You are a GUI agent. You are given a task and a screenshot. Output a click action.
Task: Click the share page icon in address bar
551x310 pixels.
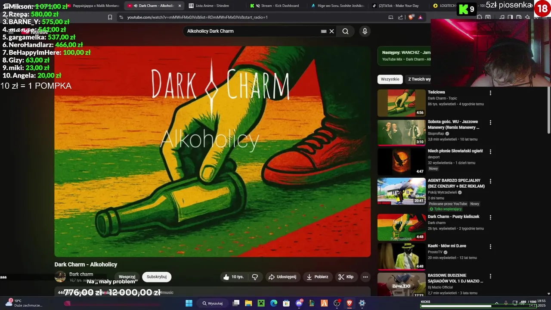(x=400, y=17)
